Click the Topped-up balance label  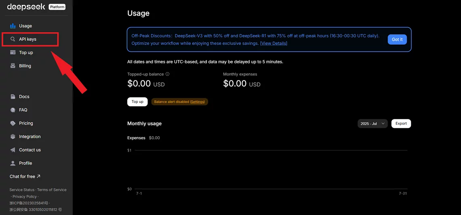tap(145, 74)
